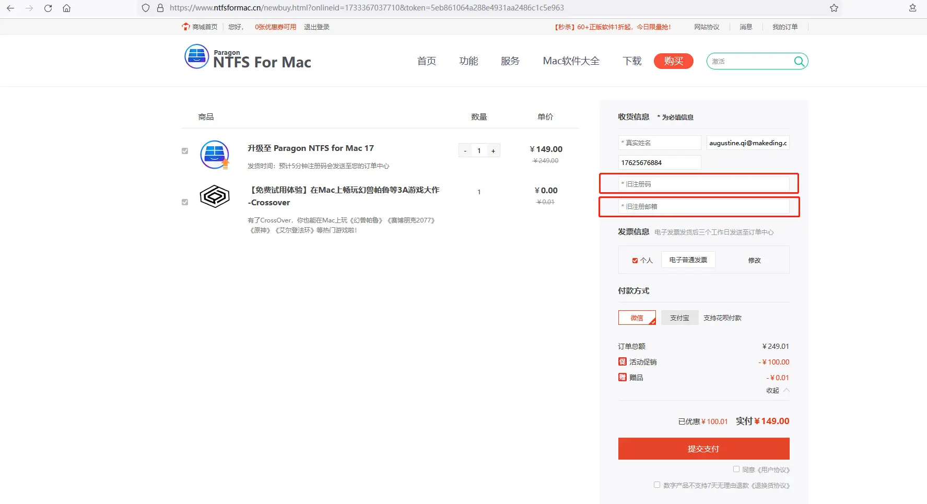
Task: Open the 首页 navigation item
Action: coord(427,61)
